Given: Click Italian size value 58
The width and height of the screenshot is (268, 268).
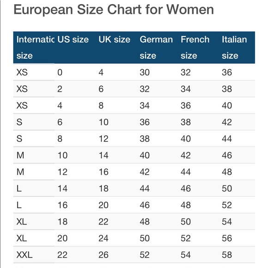Looking at the screenshot, I should [x=227, y=255].
